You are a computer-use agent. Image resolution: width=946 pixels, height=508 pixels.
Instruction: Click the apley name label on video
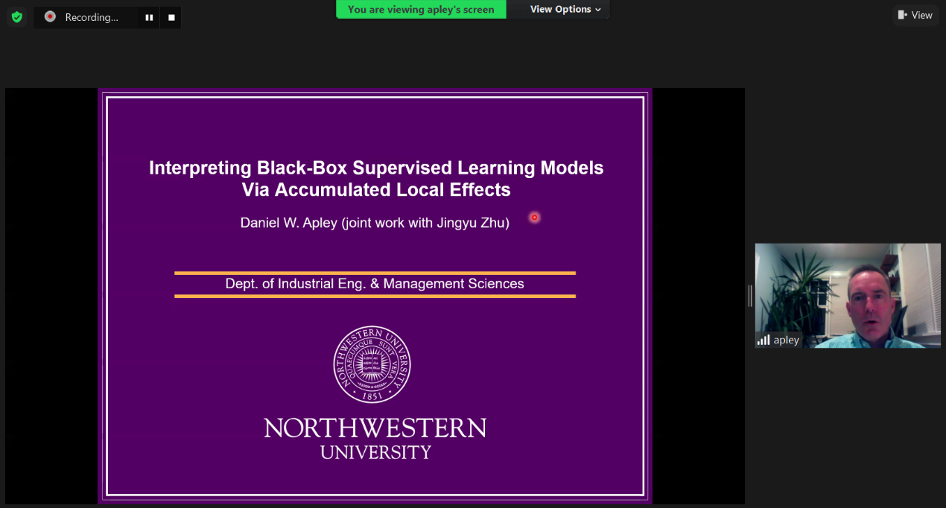point(786,340)
